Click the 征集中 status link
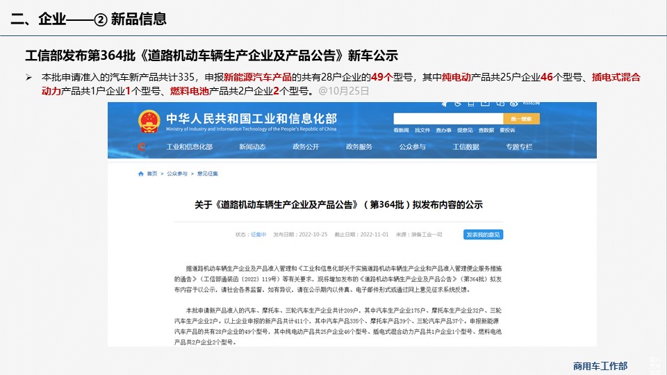Image resolution: width=667 pixels, height=375 pixels. tap(258, 235)
